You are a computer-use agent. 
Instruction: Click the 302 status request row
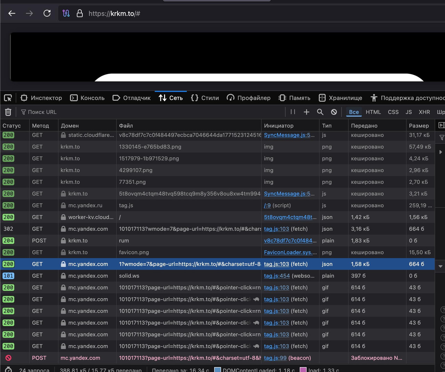coord(217,229)
